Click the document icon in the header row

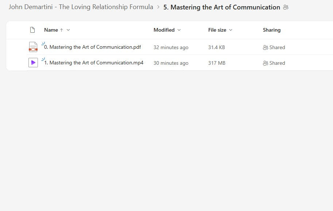tap(32, 30)
